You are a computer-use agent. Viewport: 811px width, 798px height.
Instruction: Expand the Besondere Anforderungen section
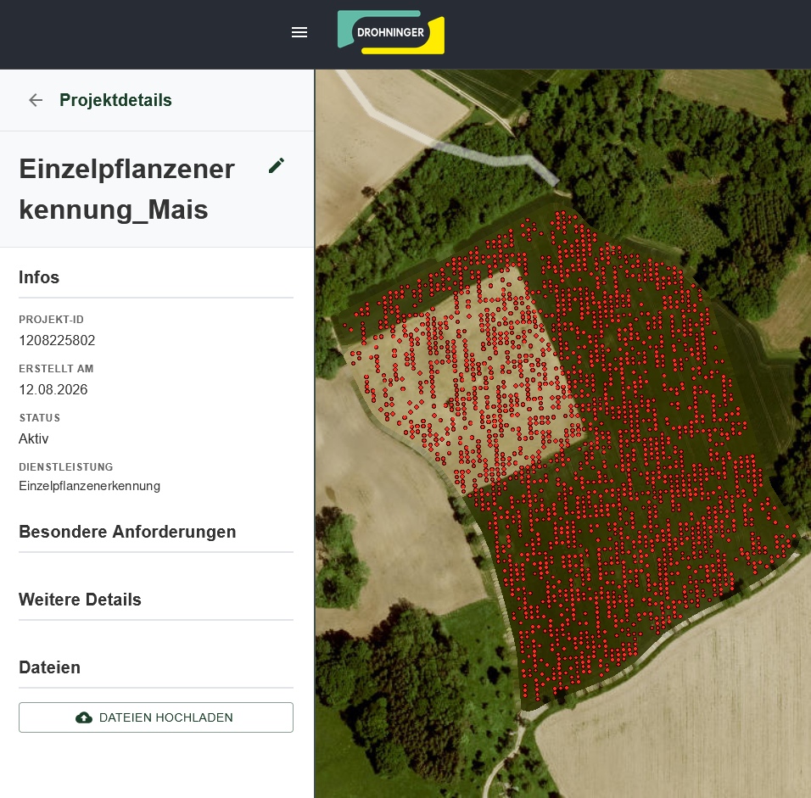[127, 532]
